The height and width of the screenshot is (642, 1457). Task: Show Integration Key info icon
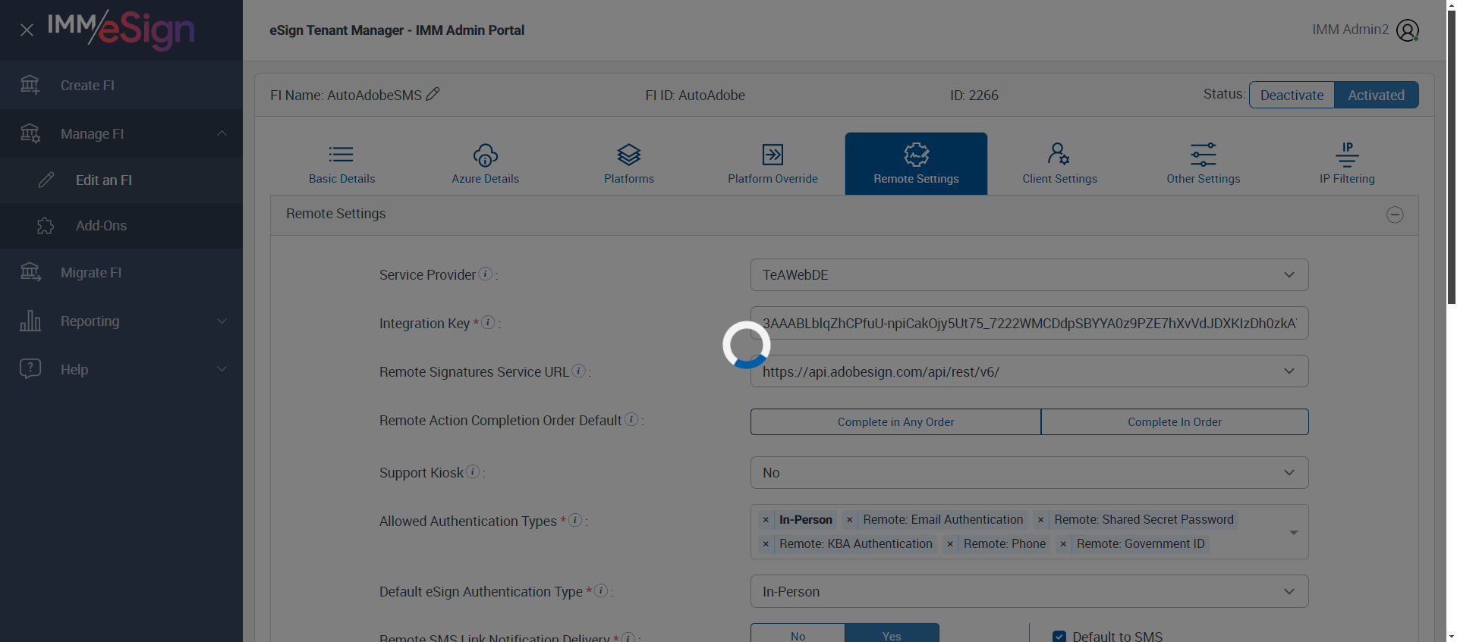489,322
